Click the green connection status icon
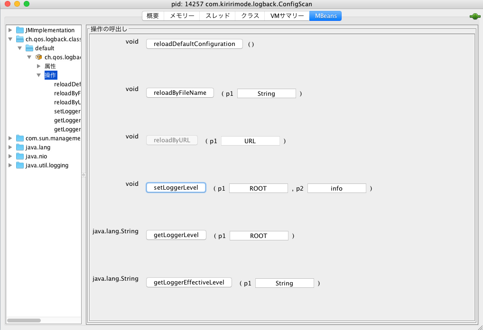483x330 pixels. (474, 16)
